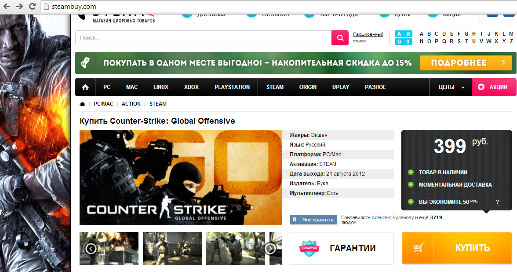The width and height of the screenshot is (517, 272).
Task: Open the third screenshot thumbnail
Action: click(236, 248)
